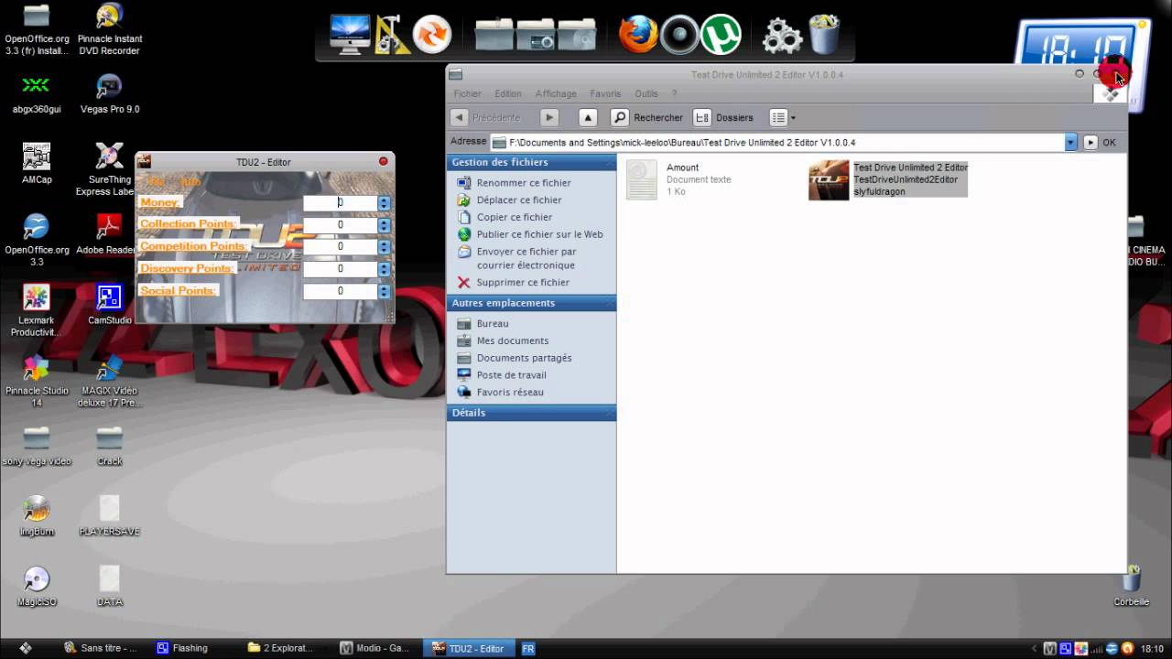
Task: Expand the address bar dropdown arrow
Action: pos(1070,143)
